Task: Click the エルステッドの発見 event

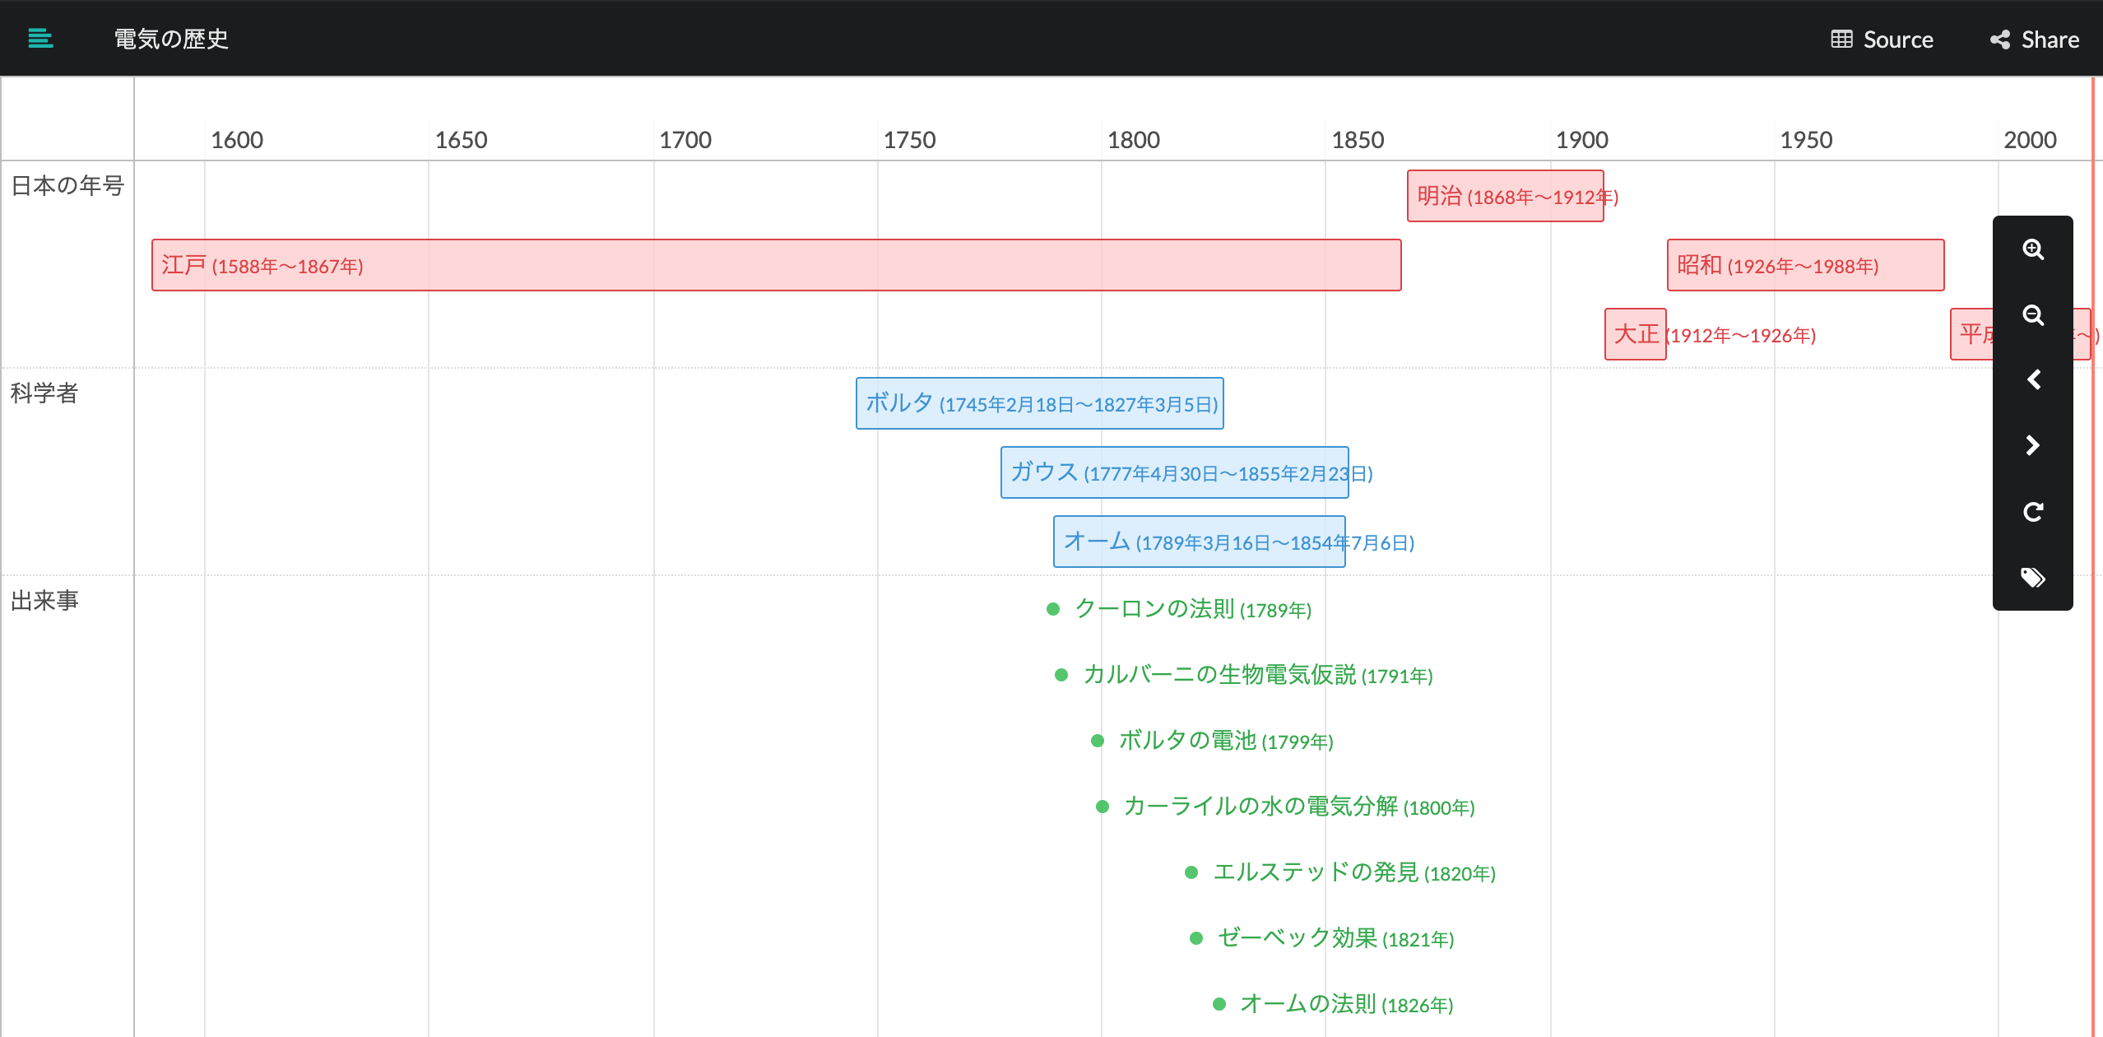Action: [1340, 872]
